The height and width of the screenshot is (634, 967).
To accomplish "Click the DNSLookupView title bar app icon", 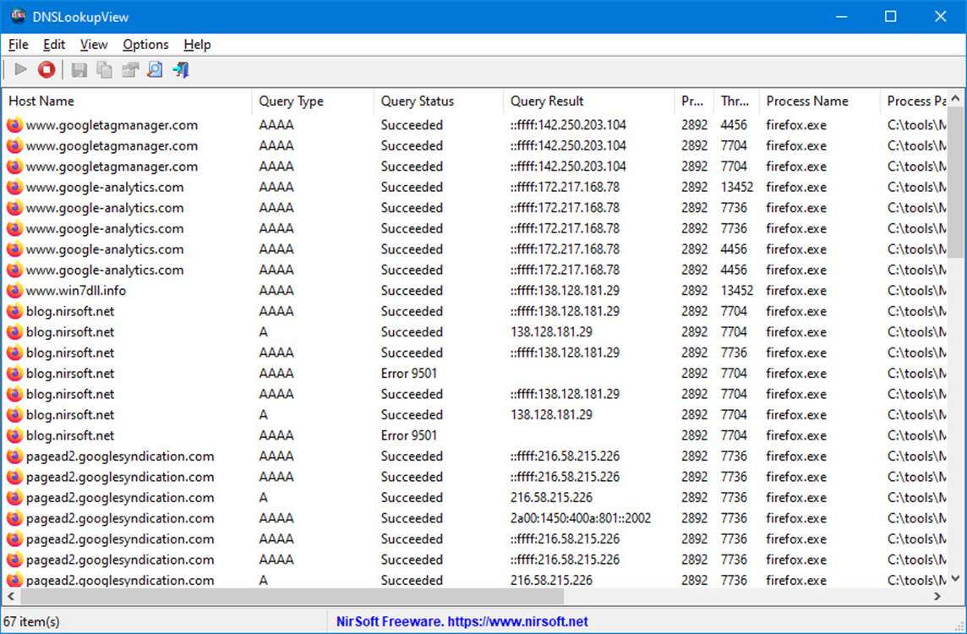I will (x=19, y=16).
